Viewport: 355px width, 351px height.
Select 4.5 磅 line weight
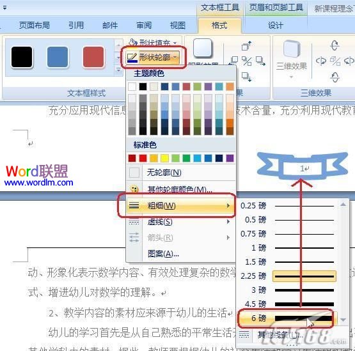tap(287, 304)
